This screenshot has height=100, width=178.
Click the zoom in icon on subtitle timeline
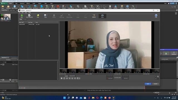pyautogui.click(x=158, y=77)
